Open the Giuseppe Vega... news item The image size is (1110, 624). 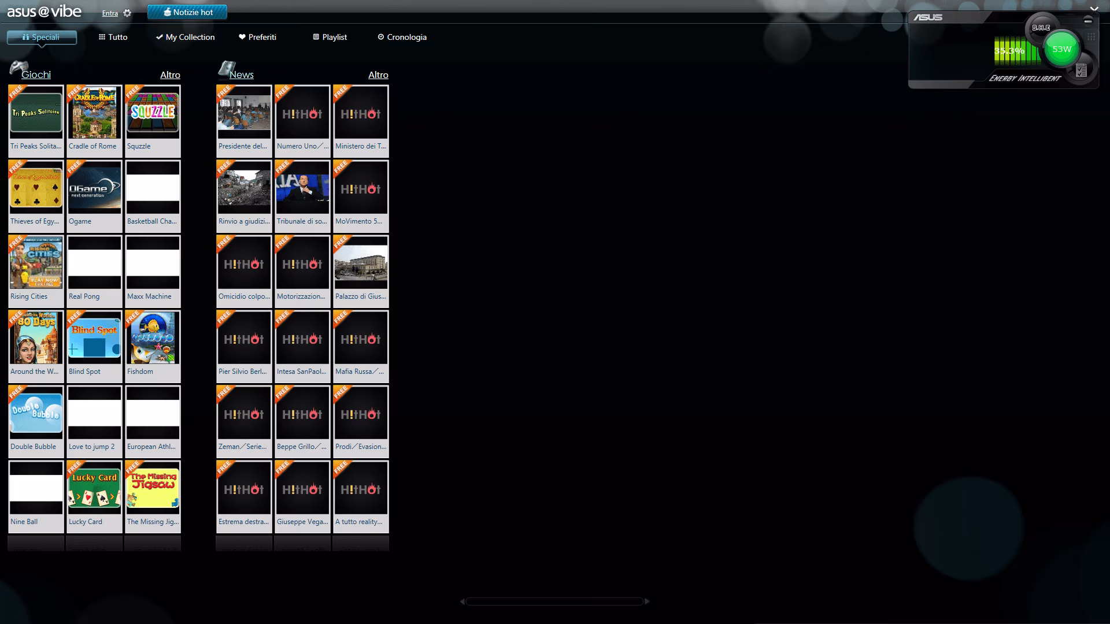click(302, 497)
